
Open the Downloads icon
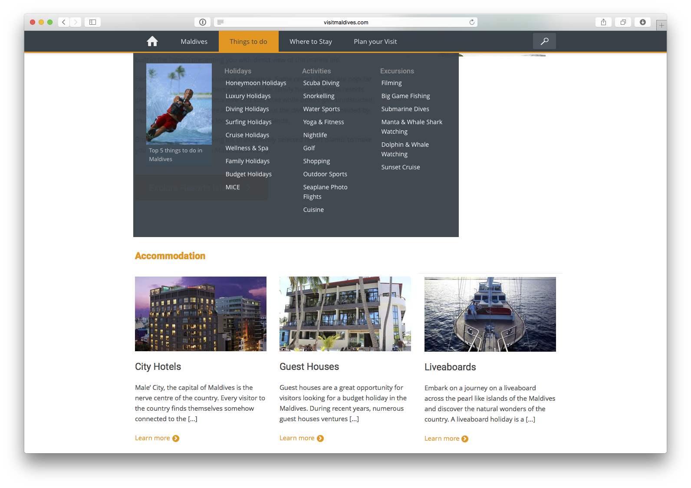coord(642,22)
